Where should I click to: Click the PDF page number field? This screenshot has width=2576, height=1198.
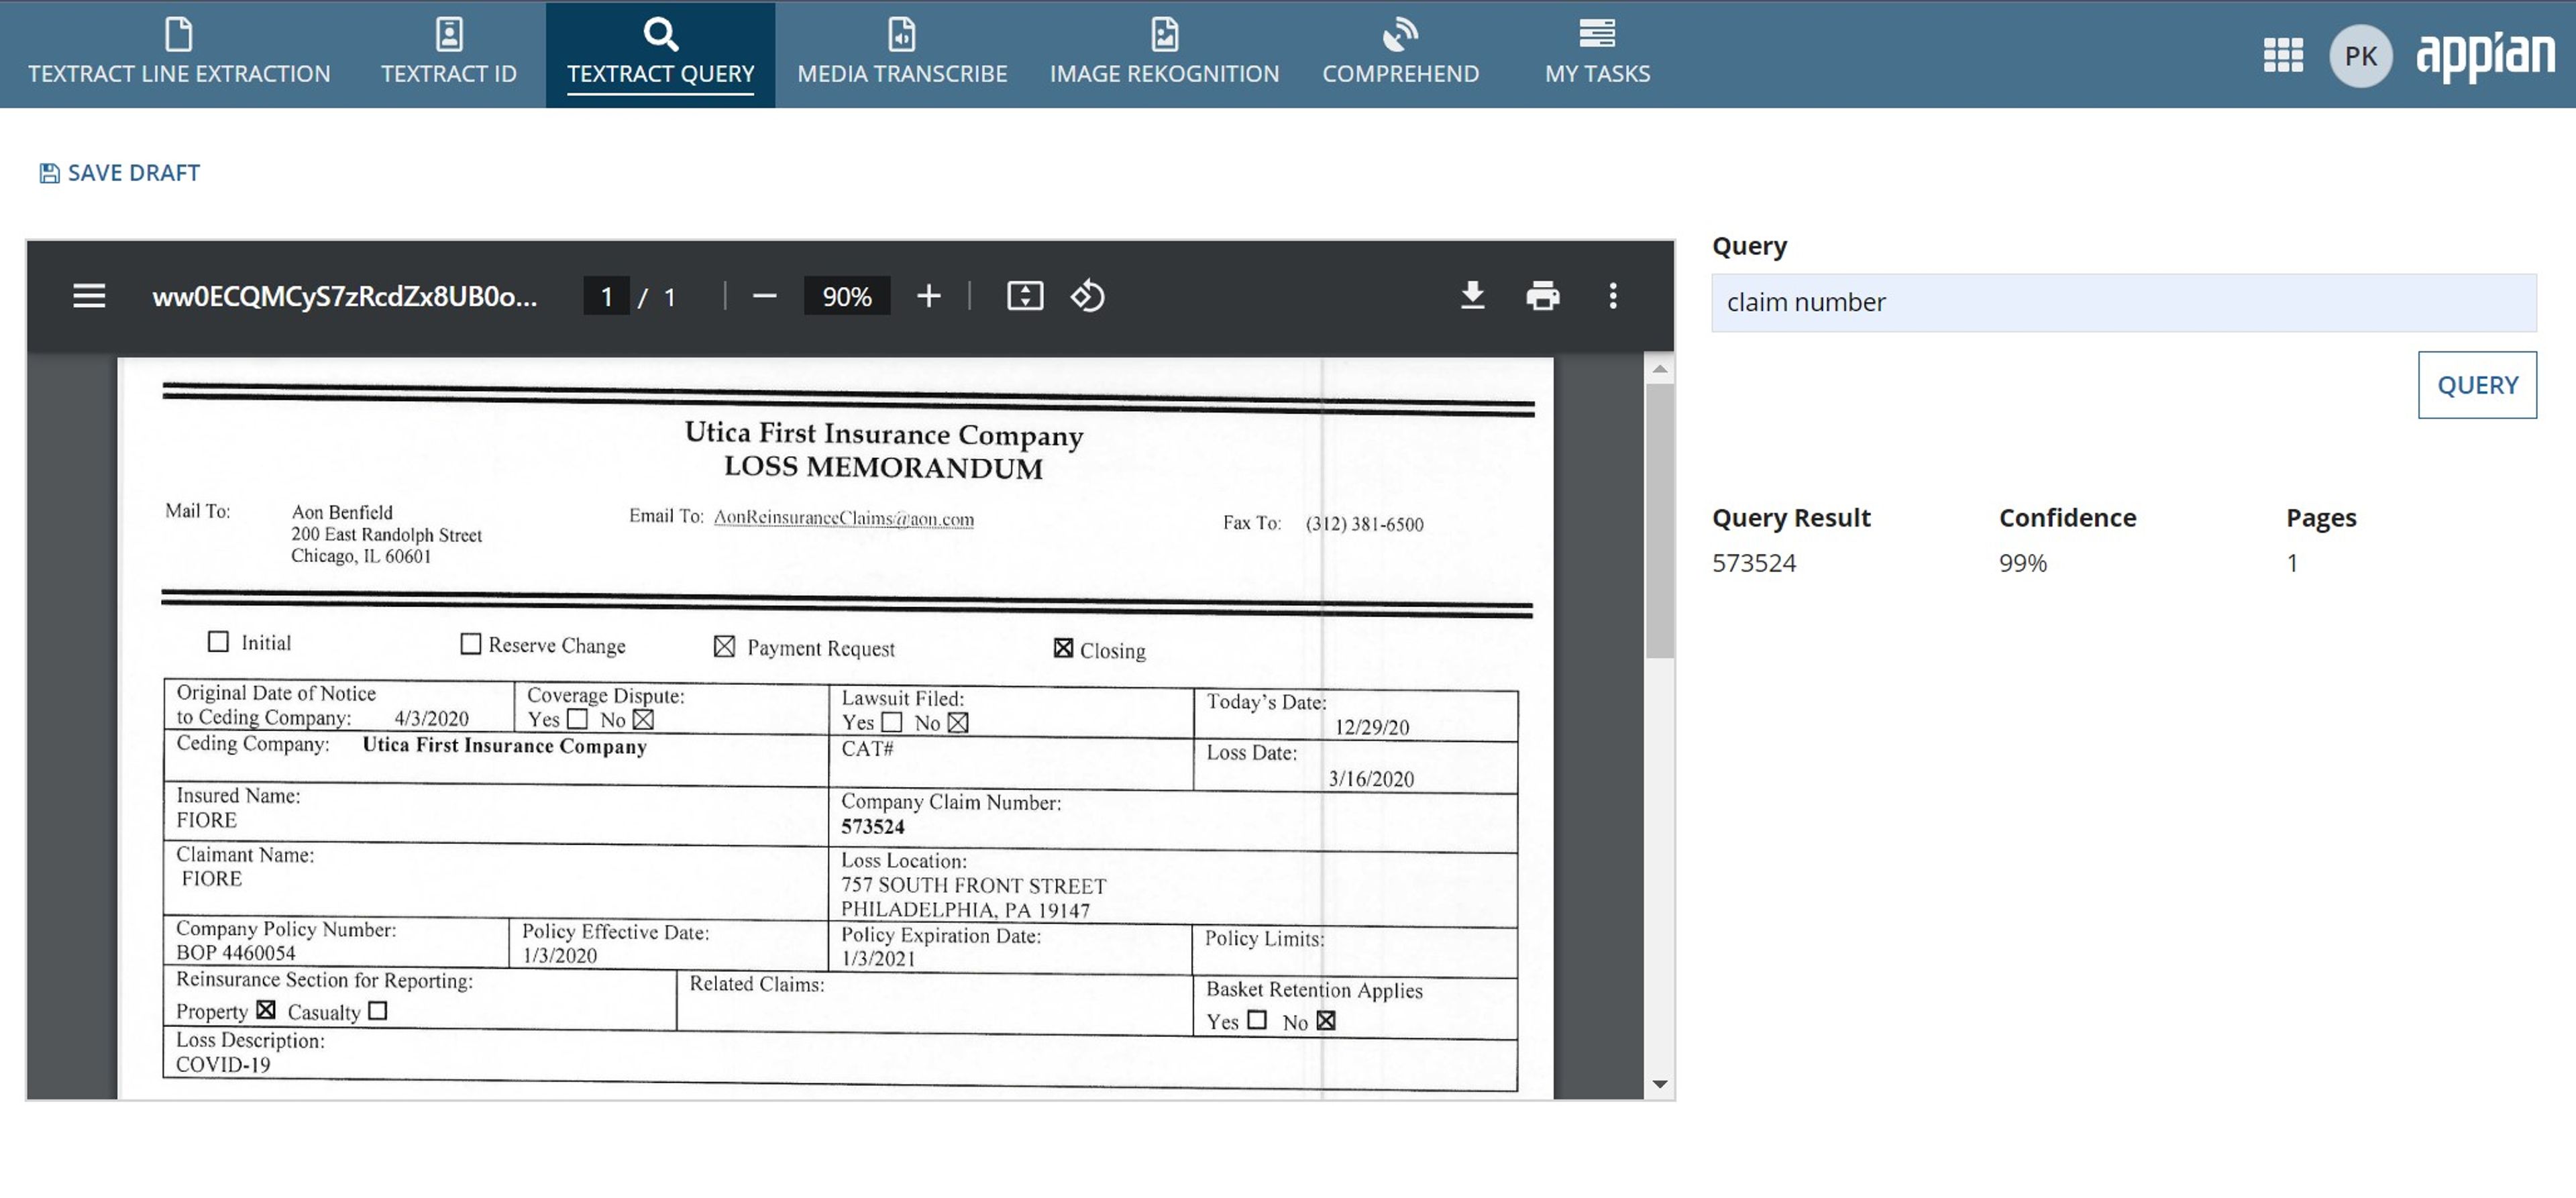[x=606, y=296]
